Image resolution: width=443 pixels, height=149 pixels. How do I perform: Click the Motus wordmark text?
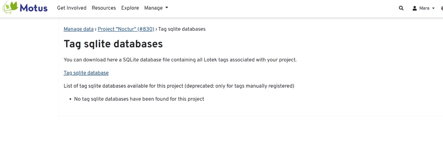(34, 8)
